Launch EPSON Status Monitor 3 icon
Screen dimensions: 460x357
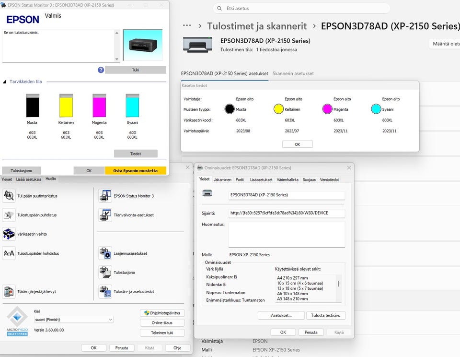click(105, 196)
